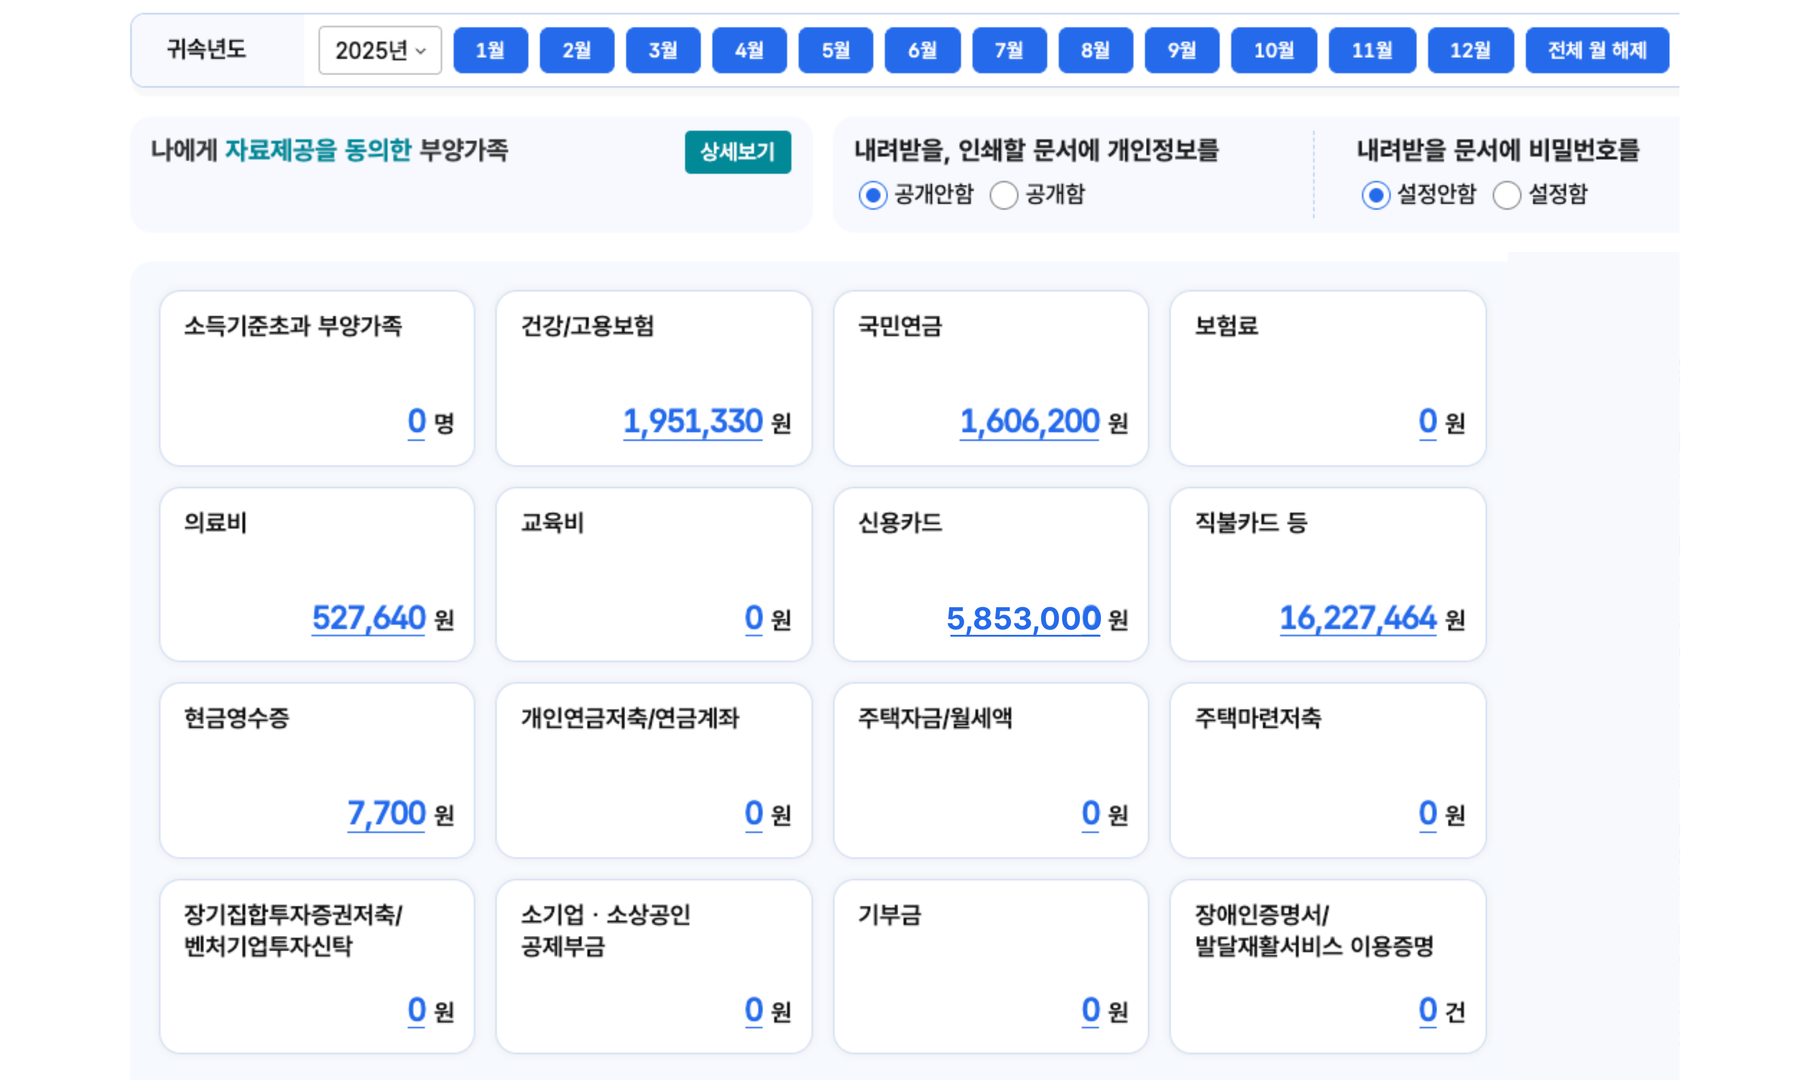Open the 상세보기 dependents detail view
1800x1080 pixels.
(x=738, y=152)
